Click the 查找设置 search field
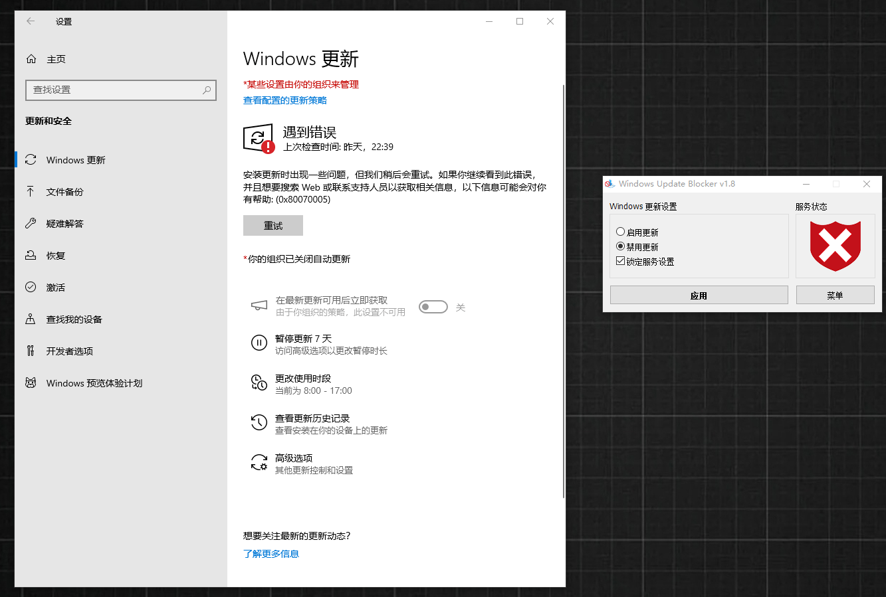Viewport: 886px width, 597px height. coord(121,90)
